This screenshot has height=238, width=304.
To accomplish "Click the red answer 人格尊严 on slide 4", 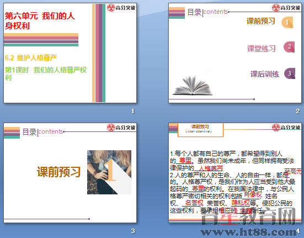I will [x=211, y=168].
